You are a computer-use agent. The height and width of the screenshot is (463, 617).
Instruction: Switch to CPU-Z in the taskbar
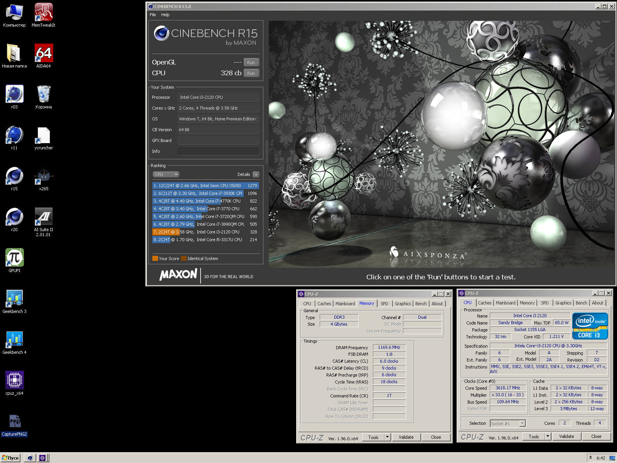click(42, 458)
